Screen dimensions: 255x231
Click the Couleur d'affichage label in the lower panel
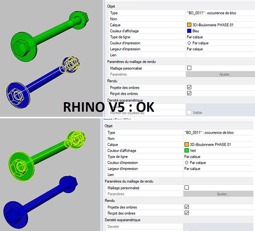pos(122,151)
